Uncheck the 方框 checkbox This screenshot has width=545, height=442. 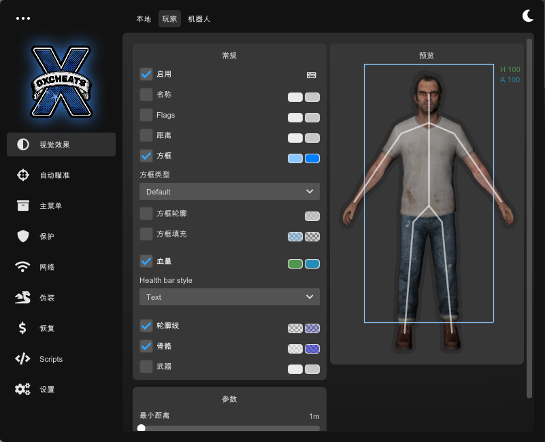(146, 156)
